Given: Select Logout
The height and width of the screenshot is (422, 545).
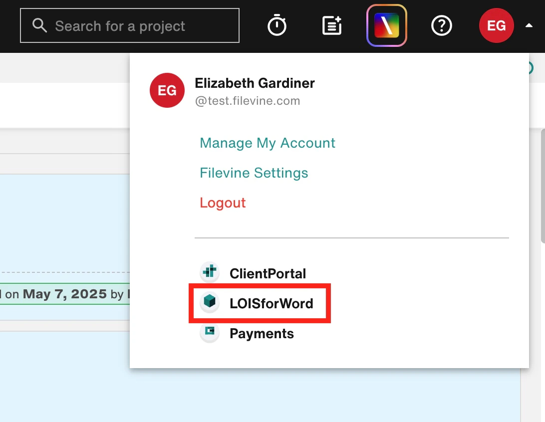Looking at the screenshot, I should coord(223,203).
